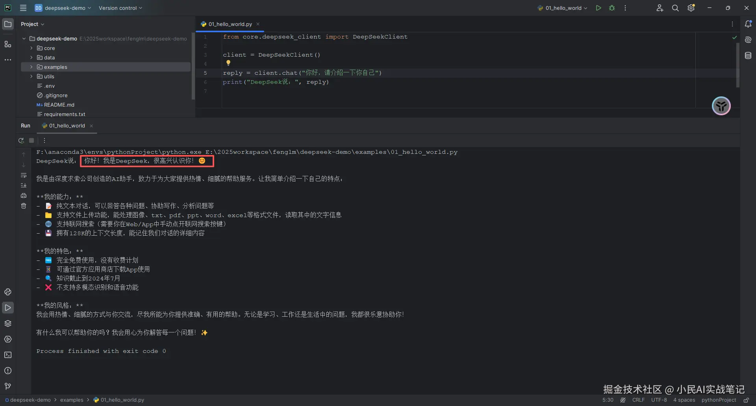The height and width of the screenshot is (406, 756).
Task: Open the deepseek-demo project dropdown
Action: [63, 8]
